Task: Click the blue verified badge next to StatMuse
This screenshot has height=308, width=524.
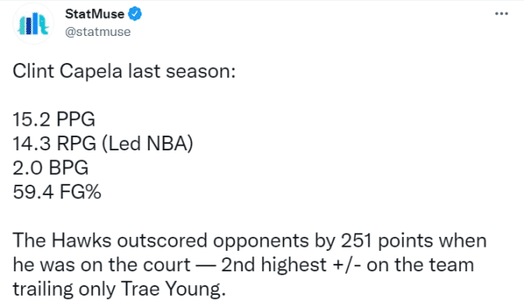Action: click(x=135, y=14)
